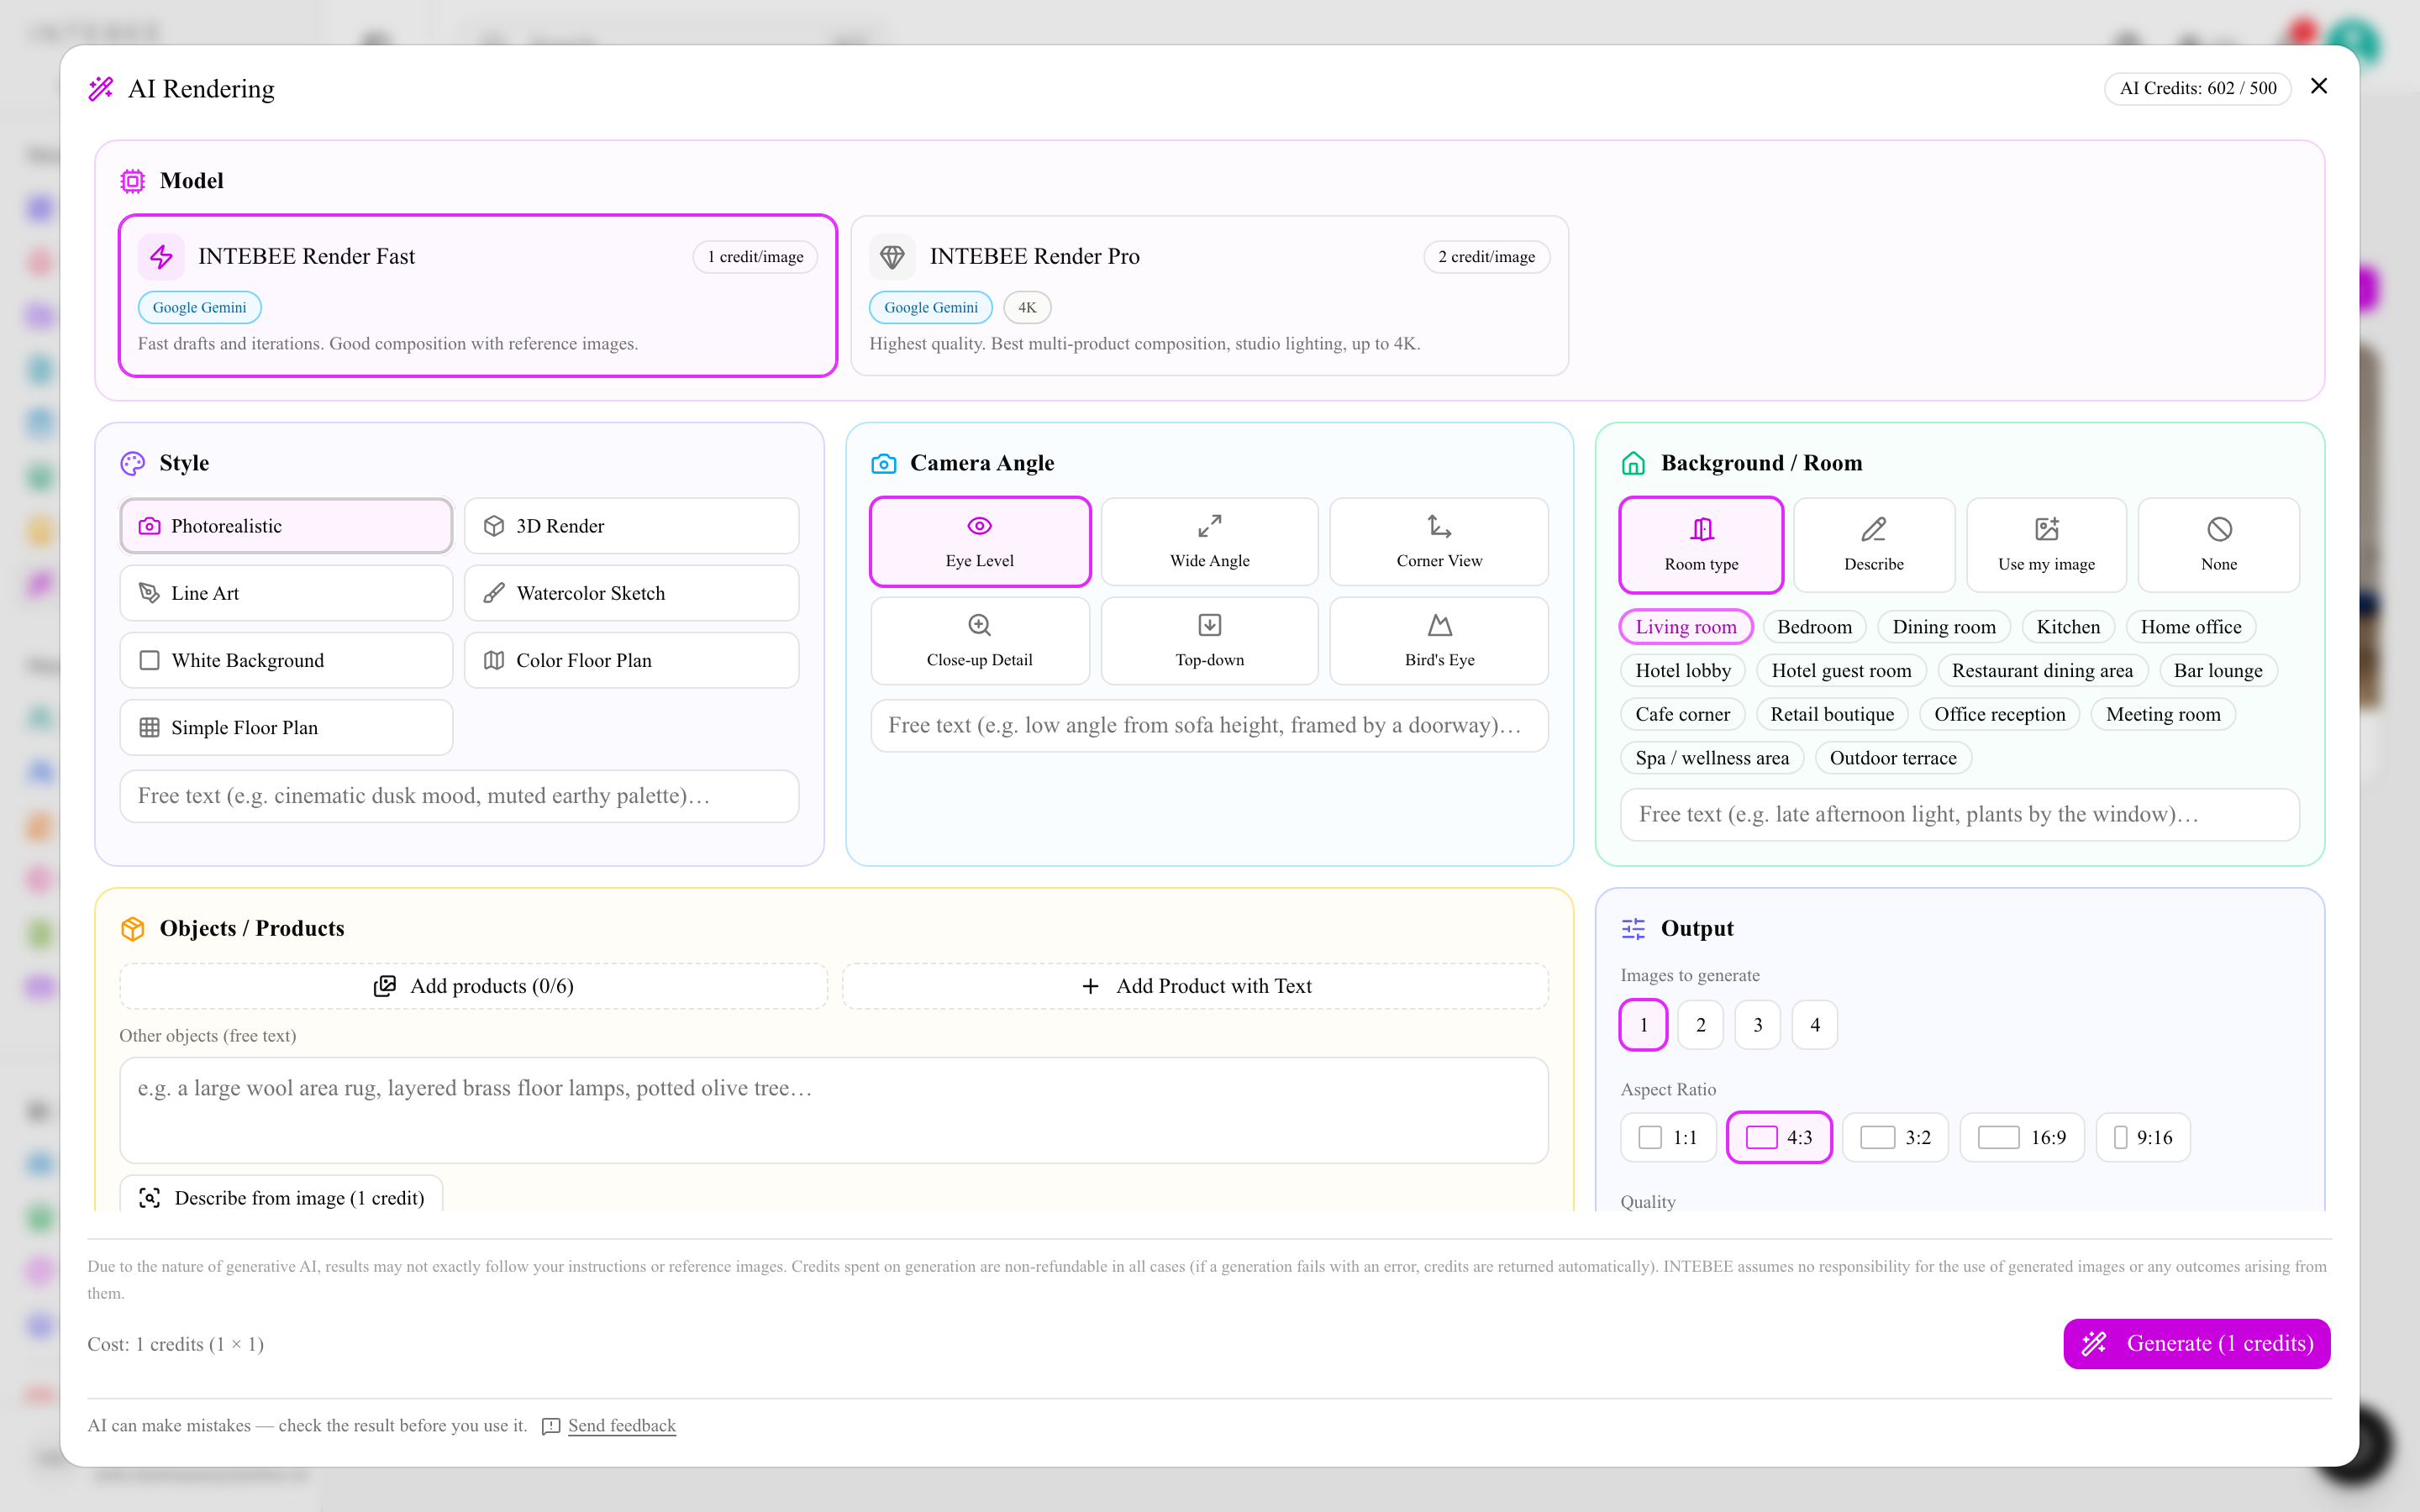The width and height of the screenshot is (2420, 1512).
Task: Click Generate (1 credits) button
Action: point(2197,1343)
